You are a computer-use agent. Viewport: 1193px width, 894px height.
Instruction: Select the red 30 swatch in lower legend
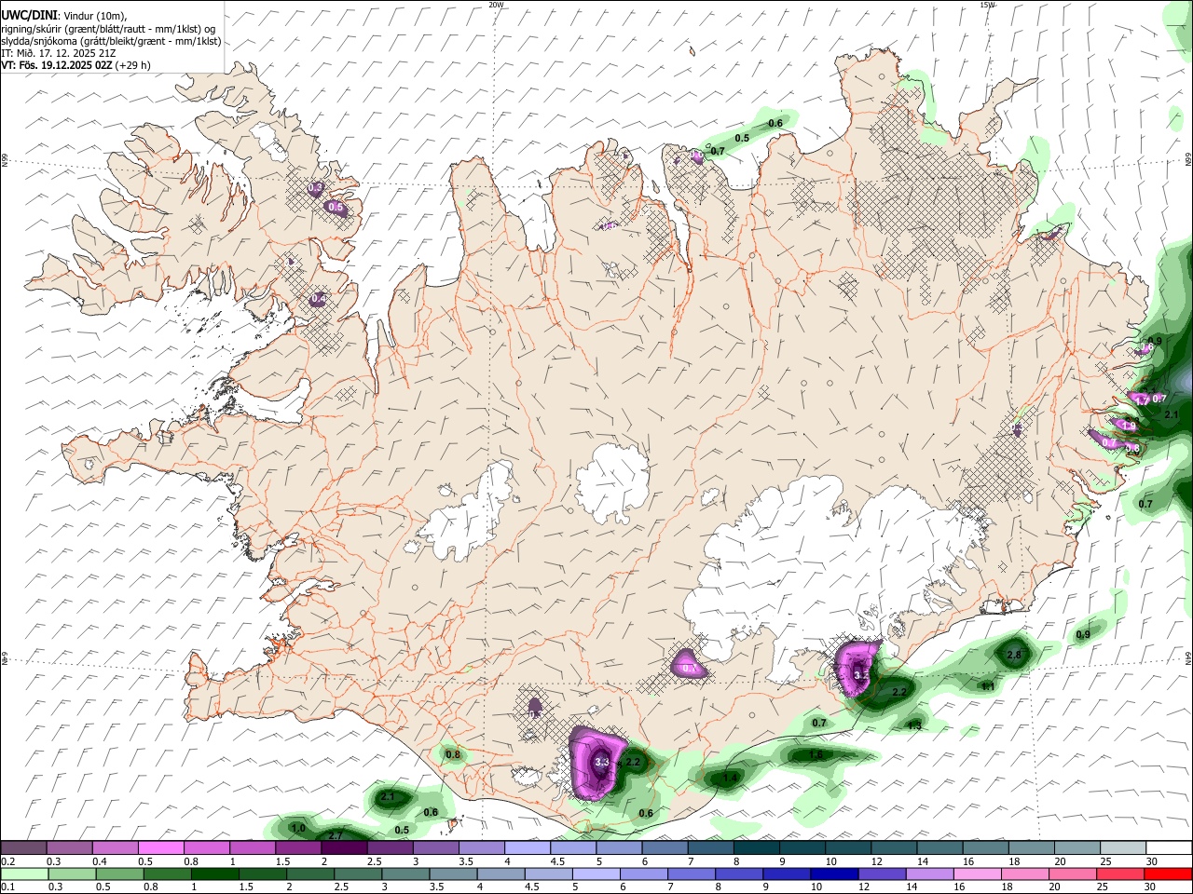click(x=1168, y=874)
